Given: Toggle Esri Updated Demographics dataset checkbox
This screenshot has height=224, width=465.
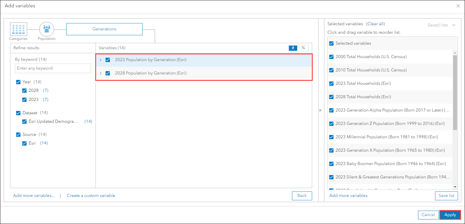Looking at the screenshot, I should pyautogui.click(x=24, y=122).
